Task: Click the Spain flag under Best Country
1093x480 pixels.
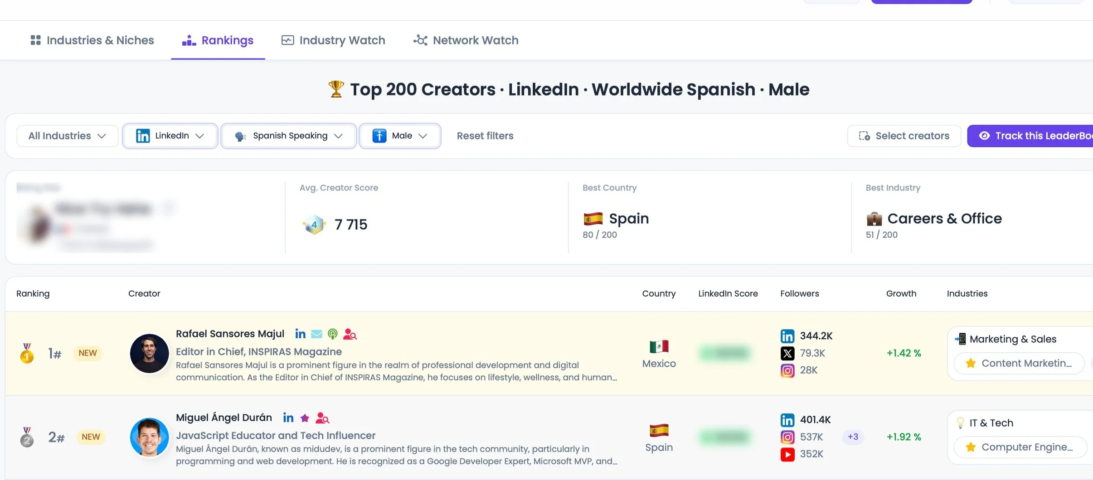Action: click(x=593, y=219)
